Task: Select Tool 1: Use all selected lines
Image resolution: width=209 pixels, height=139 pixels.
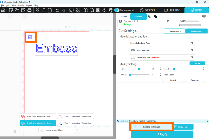Action: pyautogui.click(x=38, y=116)
